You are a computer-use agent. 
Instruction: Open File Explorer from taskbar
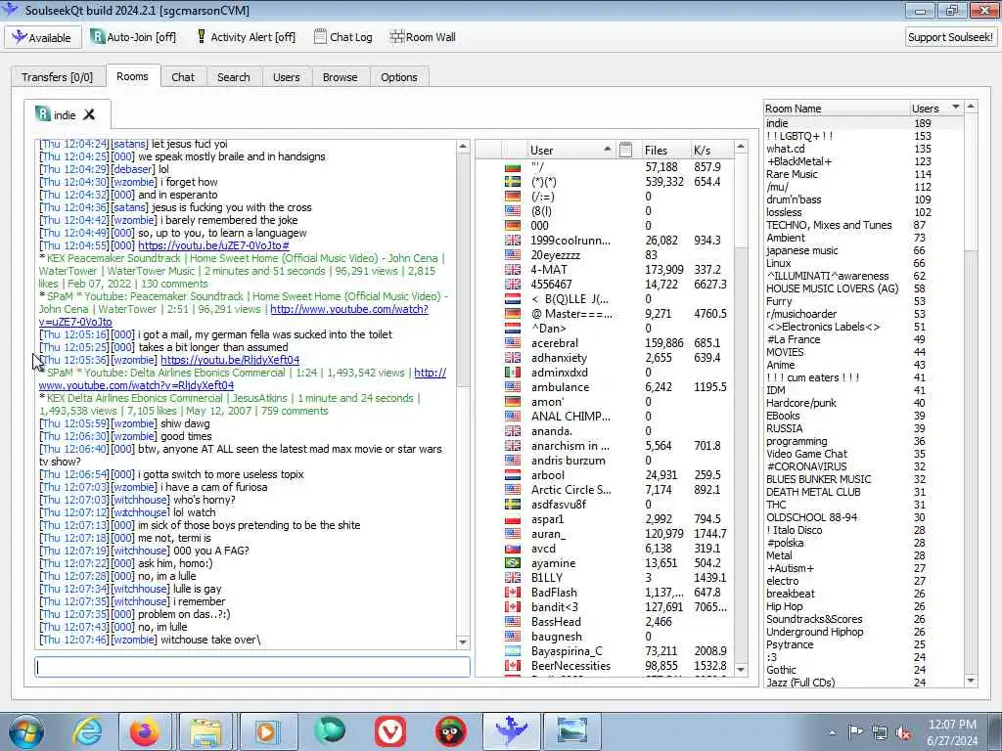point(205,731)
